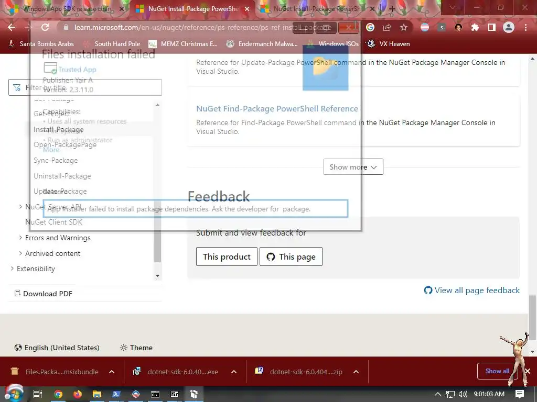537x402 pixels.
Task: Open options for Files.Packa msixbundle download
Action: click(112, 372)
